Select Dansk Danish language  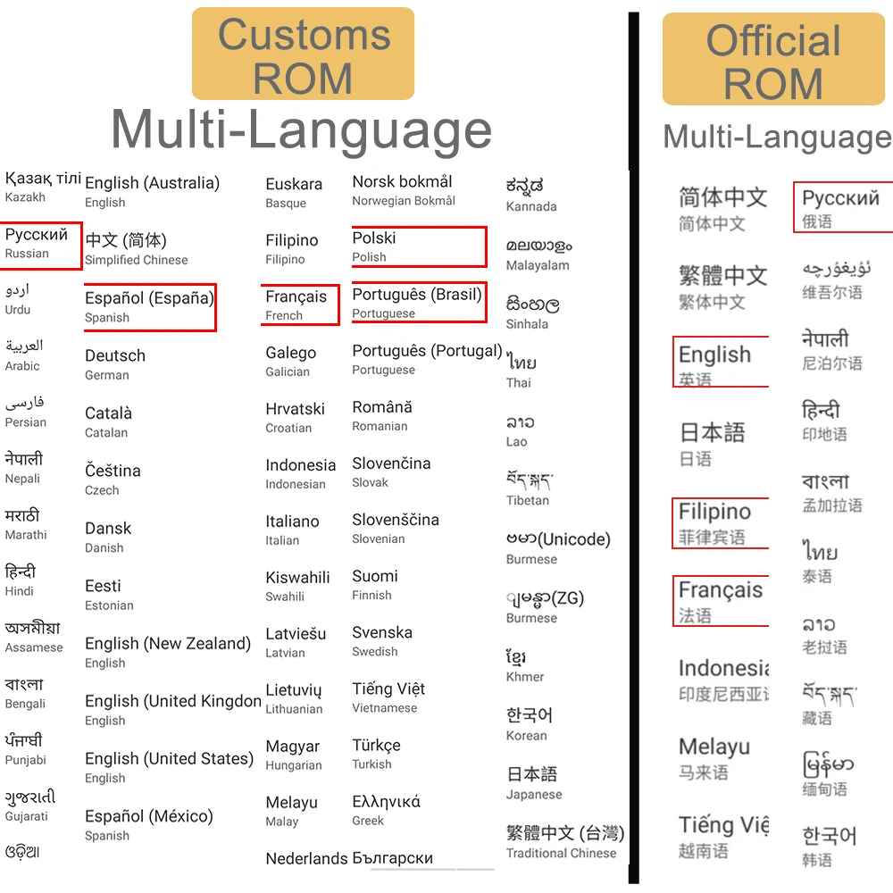point(108,537)
